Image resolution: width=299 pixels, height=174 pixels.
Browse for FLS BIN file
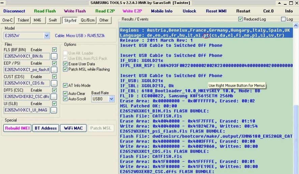click(54, 56)
